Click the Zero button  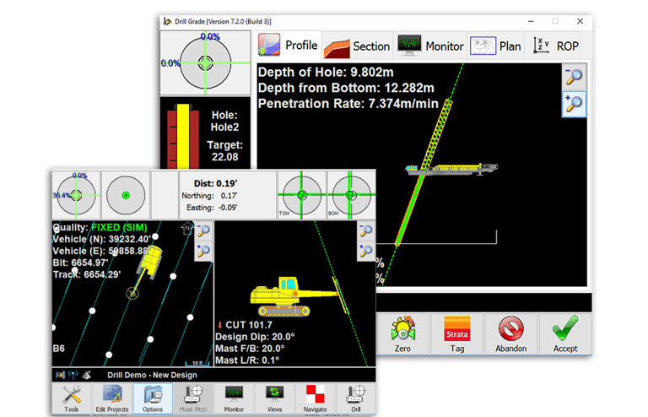(402, 334)
